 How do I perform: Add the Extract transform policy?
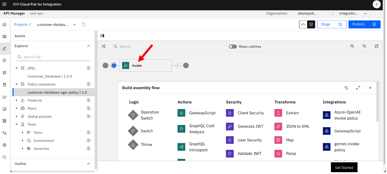[x=287, y=113]
